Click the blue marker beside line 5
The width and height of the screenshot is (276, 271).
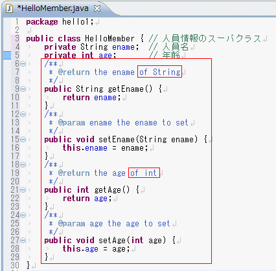click(7, 55)
